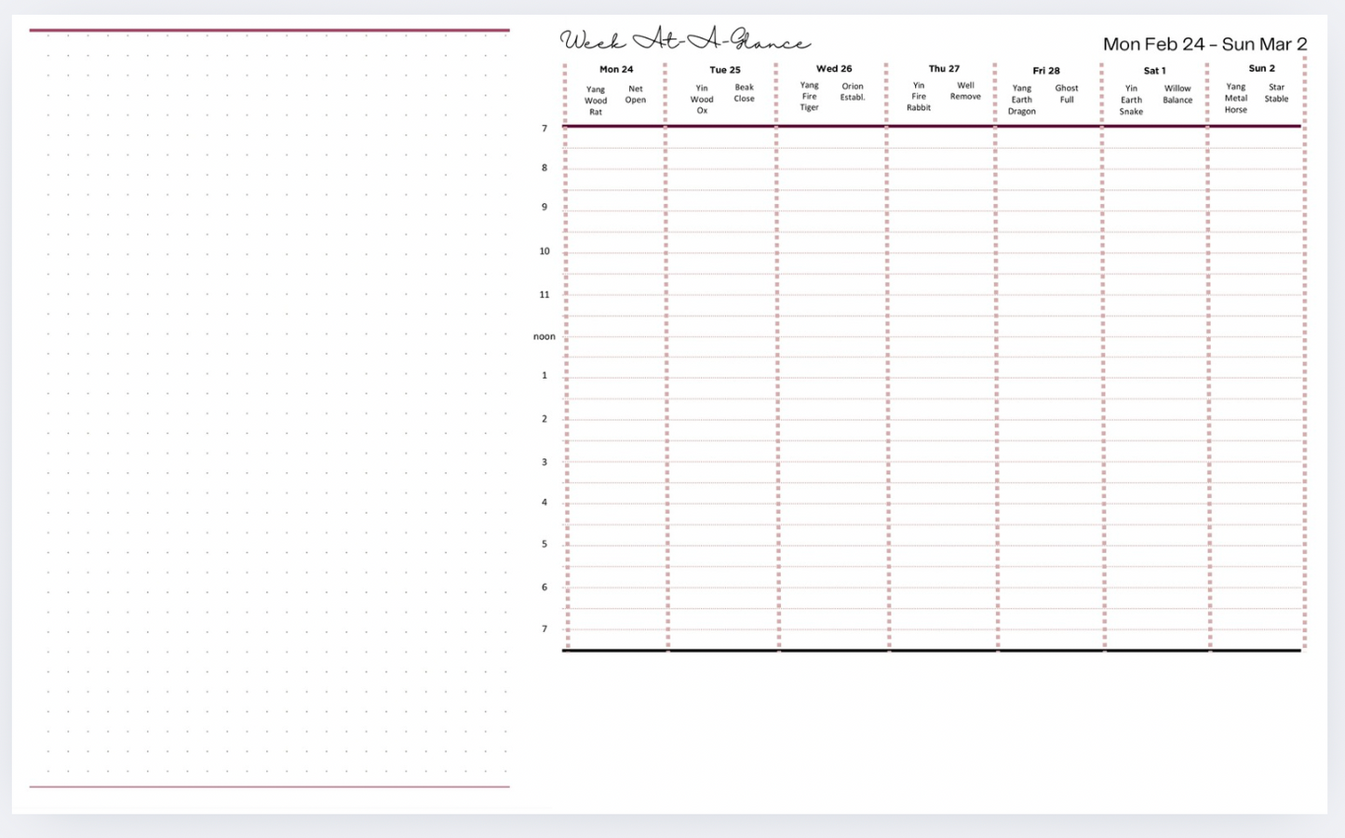Click the 8 hour label
The height and width of the screenshot is (838, 1345).
pos(545,168)
